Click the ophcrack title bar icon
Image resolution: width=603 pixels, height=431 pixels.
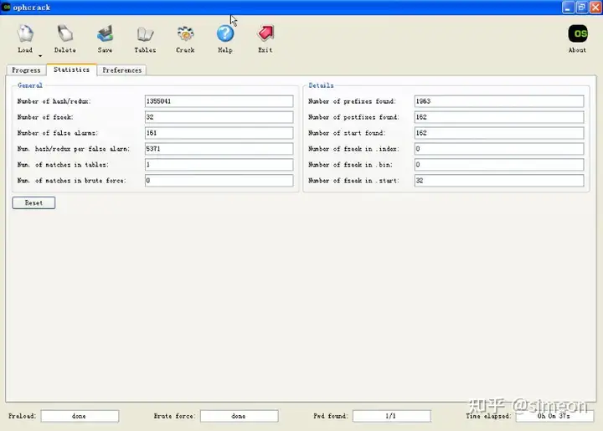(6, 7)
